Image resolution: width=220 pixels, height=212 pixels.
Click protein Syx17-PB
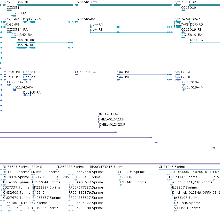[183, 77]
